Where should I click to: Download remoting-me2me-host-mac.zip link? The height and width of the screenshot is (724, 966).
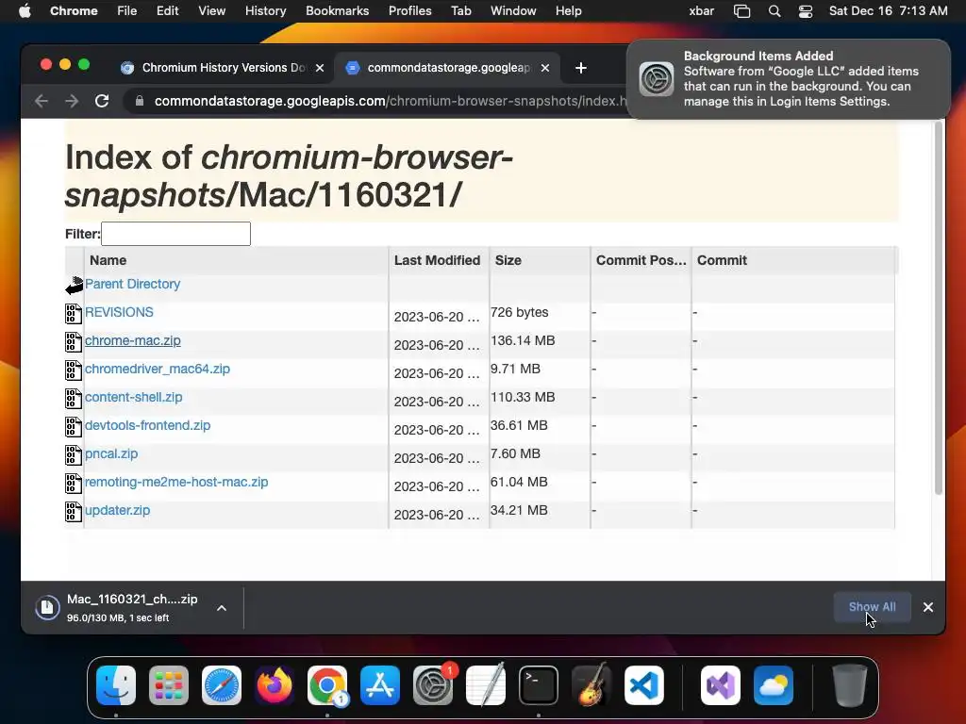[176, 482]
